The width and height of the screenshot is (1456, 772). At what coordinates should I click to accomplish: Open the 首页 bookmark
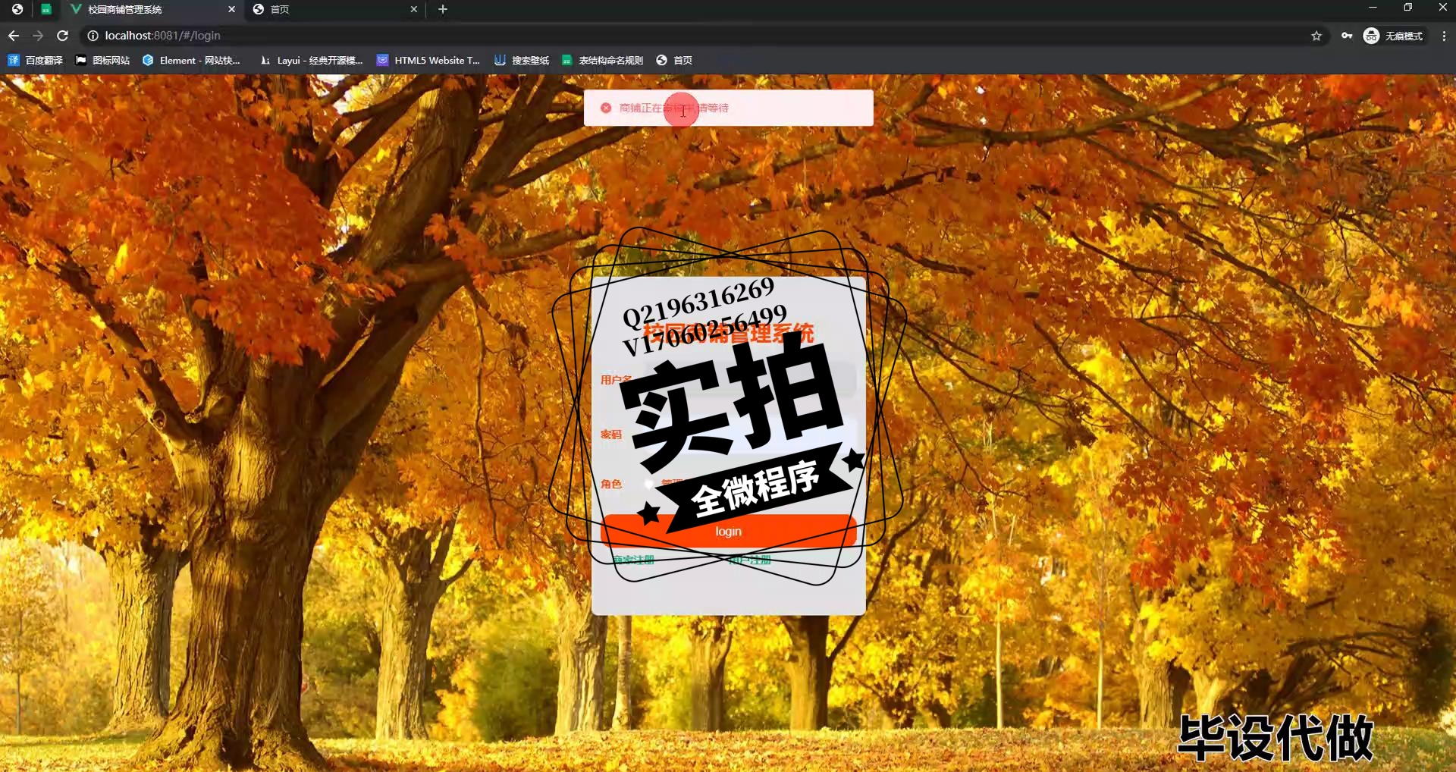pyautogui.click(x=674, y=60)
